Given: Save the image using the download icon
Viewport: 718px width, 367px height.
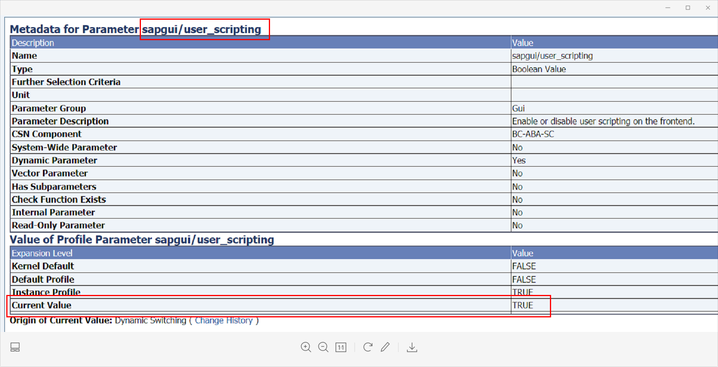Looking at the screenshot, I should (412, 347).
